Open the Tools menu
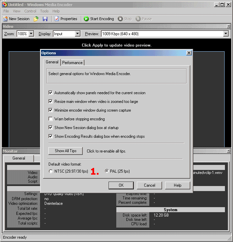233x242 pixels. (x=44, y=11)
